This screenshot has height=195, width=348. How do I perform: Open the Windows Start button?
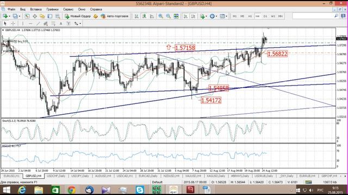pos(6,190)
